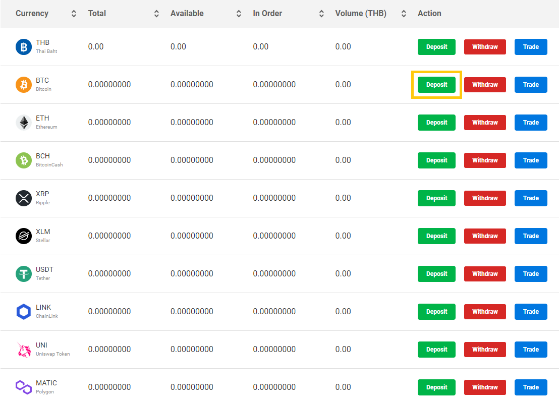The width and height of the screenshot is (559, 401).
Task: Open Trade for THB row
Action: pyautogui.click(x=531, y=47)
